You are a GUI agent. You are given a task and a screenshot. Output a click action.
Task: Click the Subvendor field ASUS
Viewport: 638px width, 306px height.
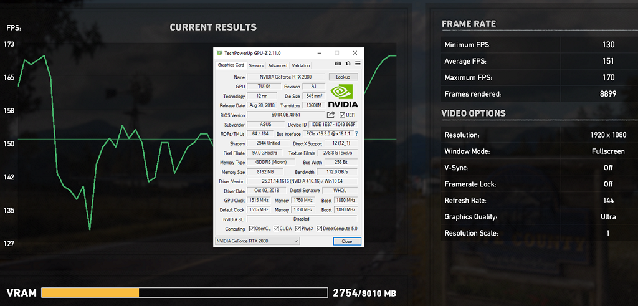(x=265, y=125)
